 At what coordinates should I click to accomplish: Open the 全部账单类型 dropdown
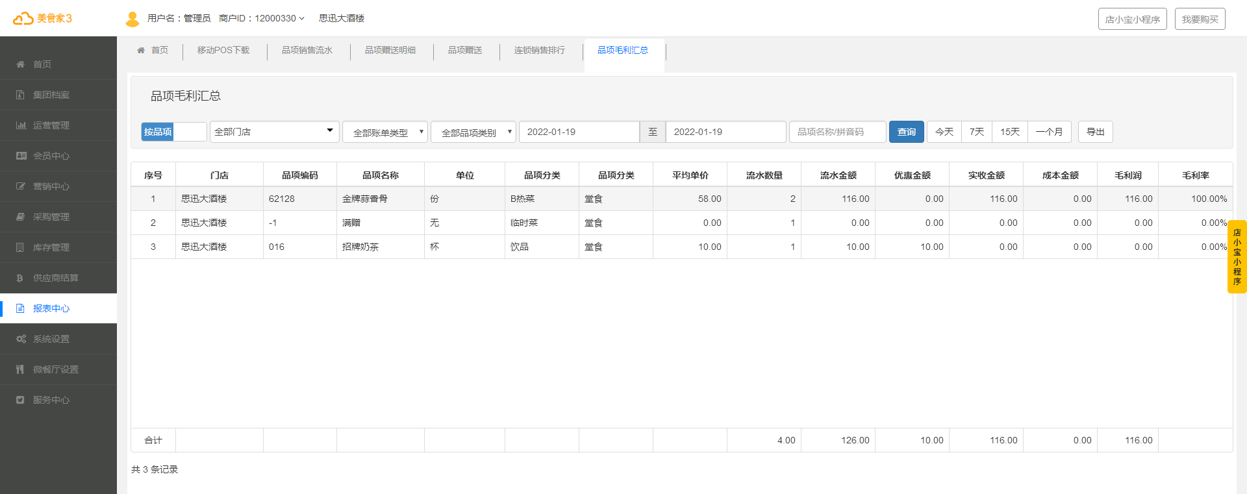[x=385, y=132]
